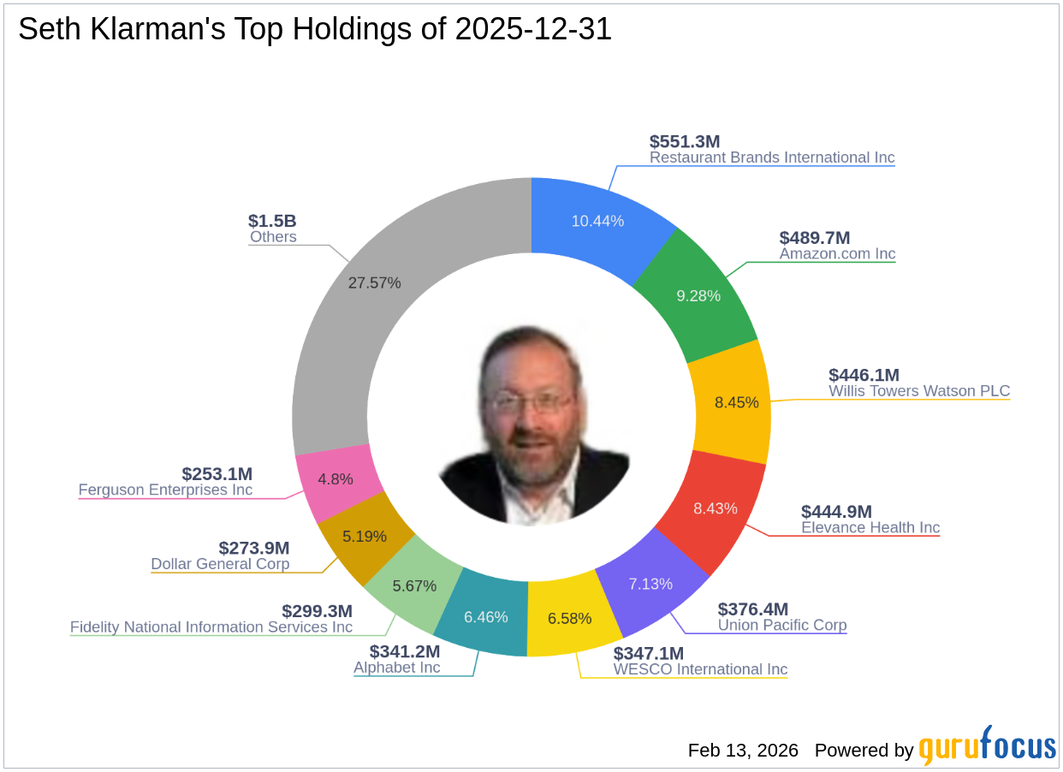Screen dimensions: 1063x772
Task: Click the Willis Towers Watson PLC label
Action: 919,391
